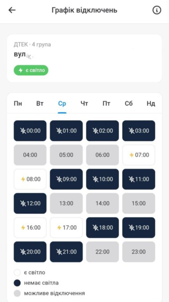The height and width of the screenshot is (302, 169).
Task: Tap the white 'є світло' legend circle
Action: [x=17, y=273]
